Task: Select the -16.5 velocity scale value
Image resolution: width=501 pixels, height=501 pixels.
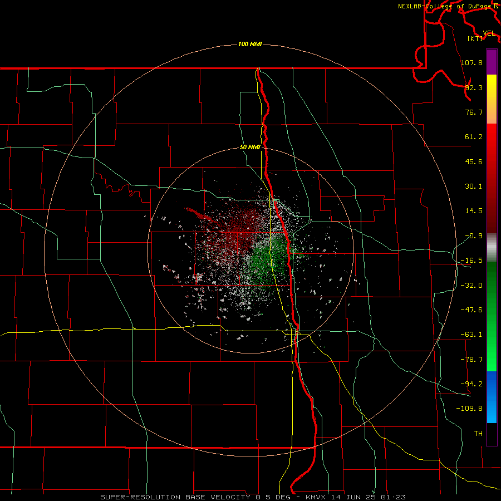Action: pos(471,261)
